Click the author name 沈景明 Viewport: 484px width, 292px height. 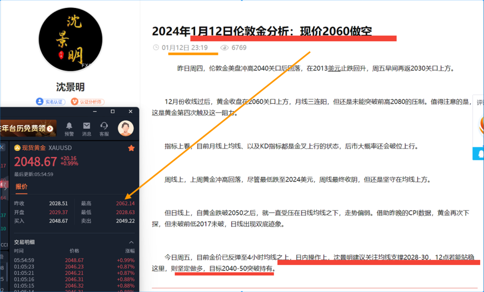pos(71,87)
